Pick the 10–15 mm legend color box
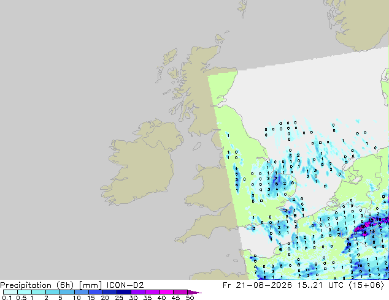Screen dimensions: 389x300 pos(81,292)
